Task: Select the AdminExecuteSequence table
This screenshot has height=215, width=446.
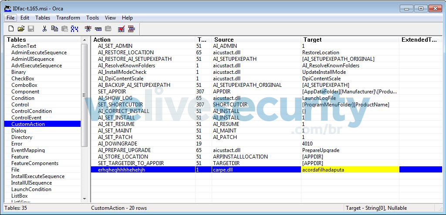Action: (39, 53)
